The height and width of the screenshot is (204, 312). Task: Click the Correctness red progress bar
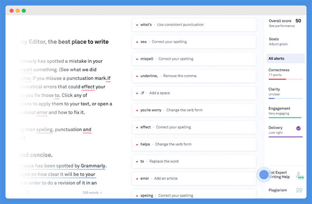pyautogui.click(x=285, y=79)
